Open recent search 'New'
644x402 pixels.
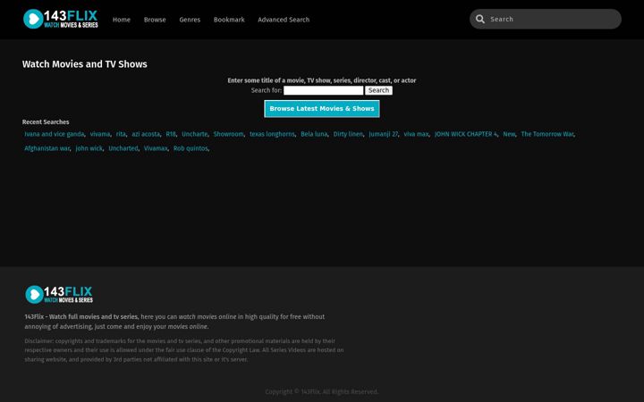pyautogui.click(x=509, y=134)
